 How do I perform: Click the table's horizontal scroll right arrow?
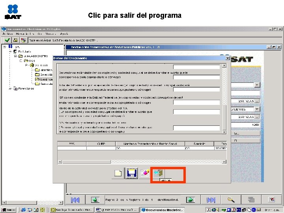[x=224, y=162]
